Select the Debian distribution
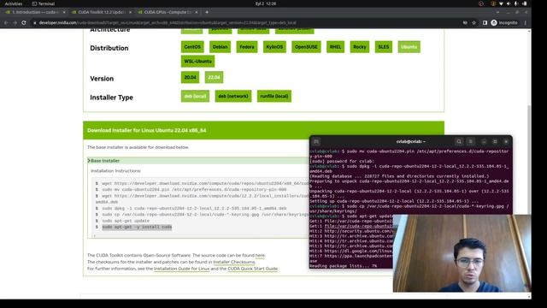This screenshot has width=547, height=308. point(221,47)
